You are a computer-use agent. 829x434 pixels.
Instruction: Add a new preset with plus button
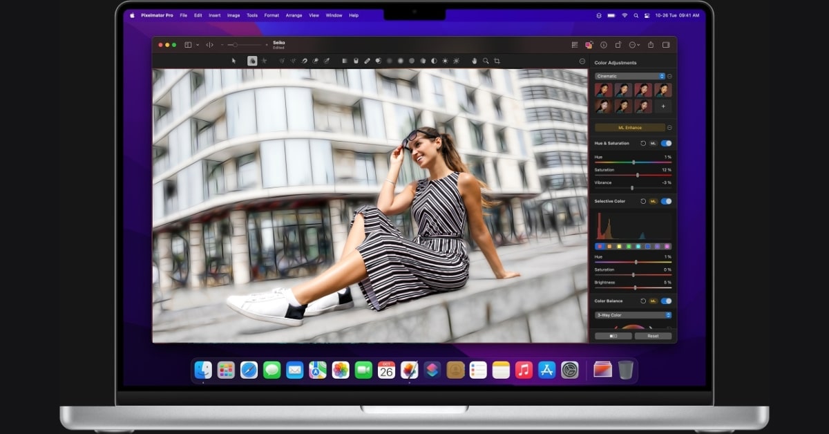point(663,106)
